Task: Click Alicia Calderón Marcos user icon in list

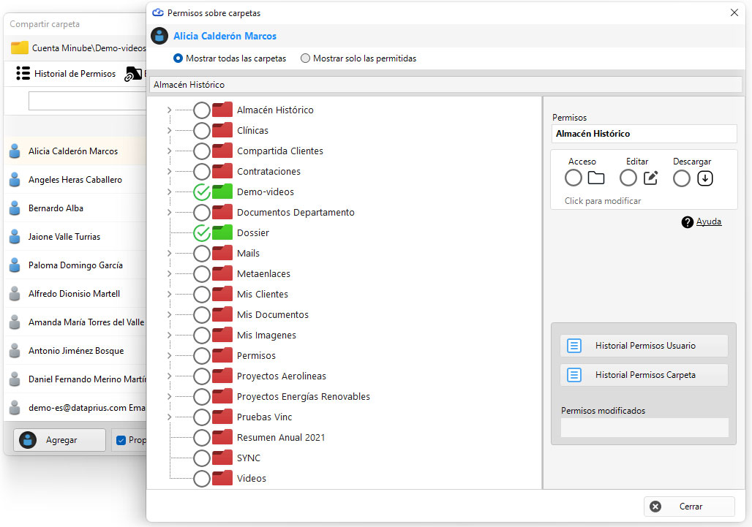Action: tap(15, 151)
